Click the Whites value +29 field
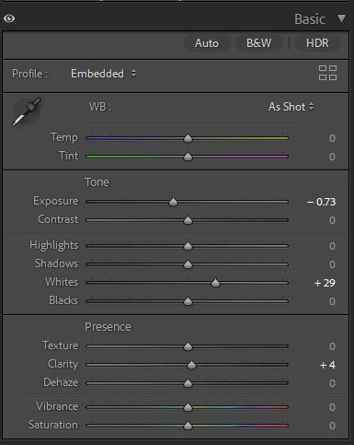 coord(325,283)
